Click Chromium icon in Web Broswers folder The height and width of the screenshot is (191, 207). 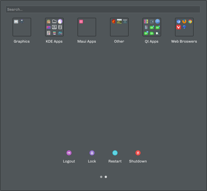tap(178, 21)
